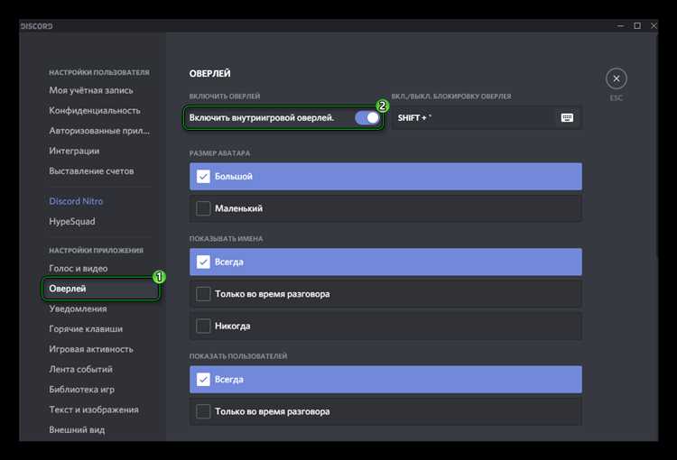
Task: Open Уведомления settings
Action: click(78, 309)
